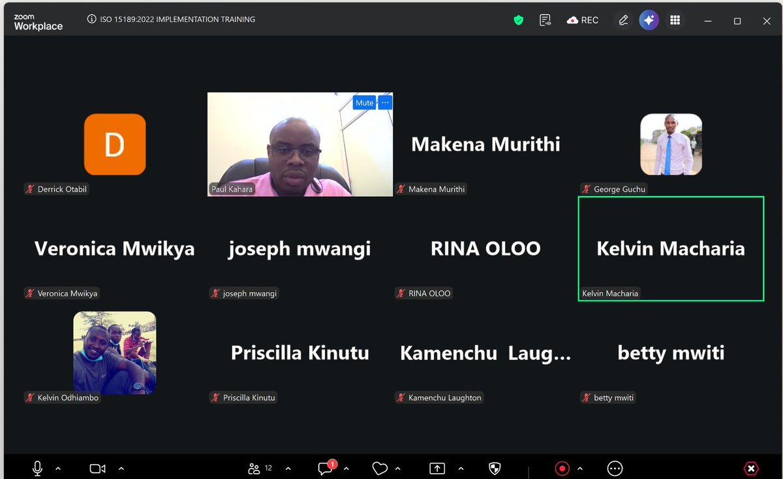783x479 pixels.
Task: Click the REC cloud recording indicator
Action: click(x=582, y=20)
